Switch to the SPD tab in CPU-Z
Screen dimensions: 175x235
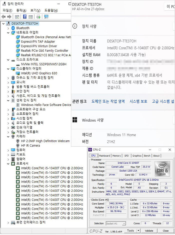126,156
